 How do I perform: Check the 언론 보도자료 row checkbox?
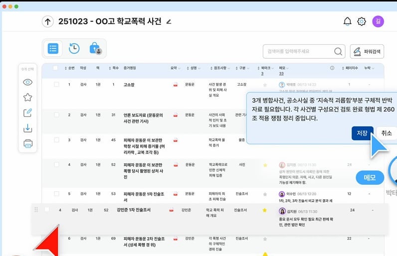(x=57, y=115)
